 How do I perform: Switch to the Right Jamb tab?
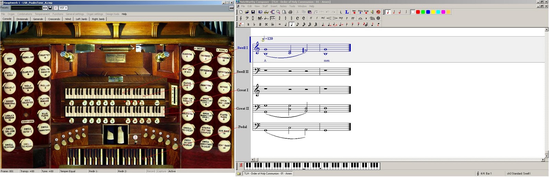(x=98, y=19)
